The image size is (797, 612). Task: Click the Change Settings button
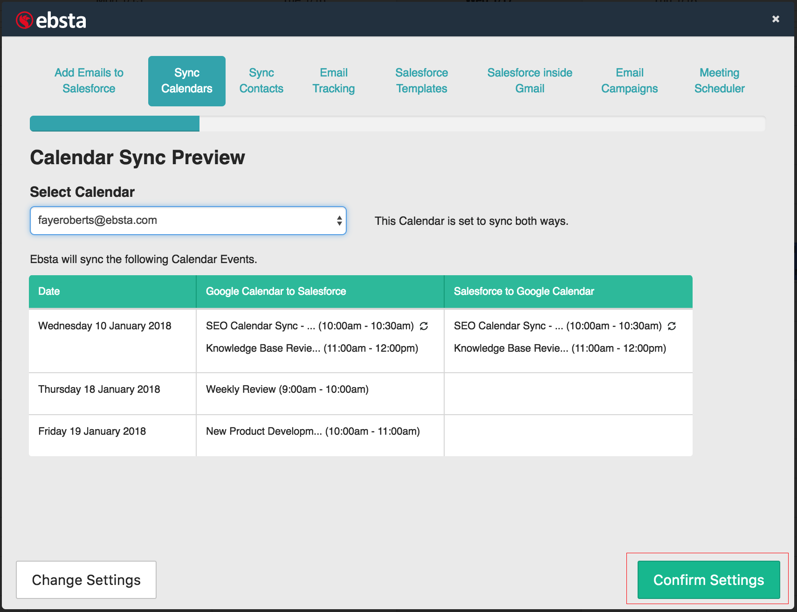pos(86,580)
